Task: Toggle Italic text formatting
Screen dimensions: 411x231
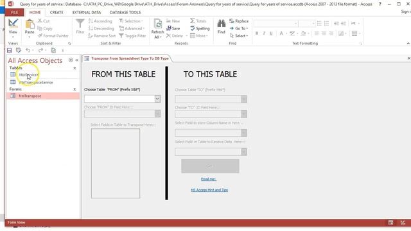Action: [264, 33]
